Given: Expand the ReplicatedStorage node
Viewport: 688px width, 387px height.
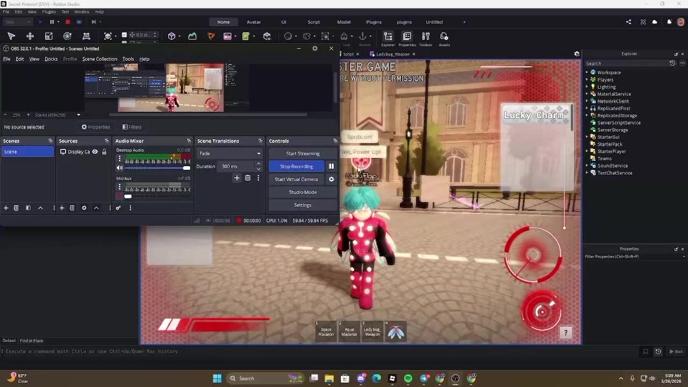Looking at the screenshot, I should [x=587, y=116].
